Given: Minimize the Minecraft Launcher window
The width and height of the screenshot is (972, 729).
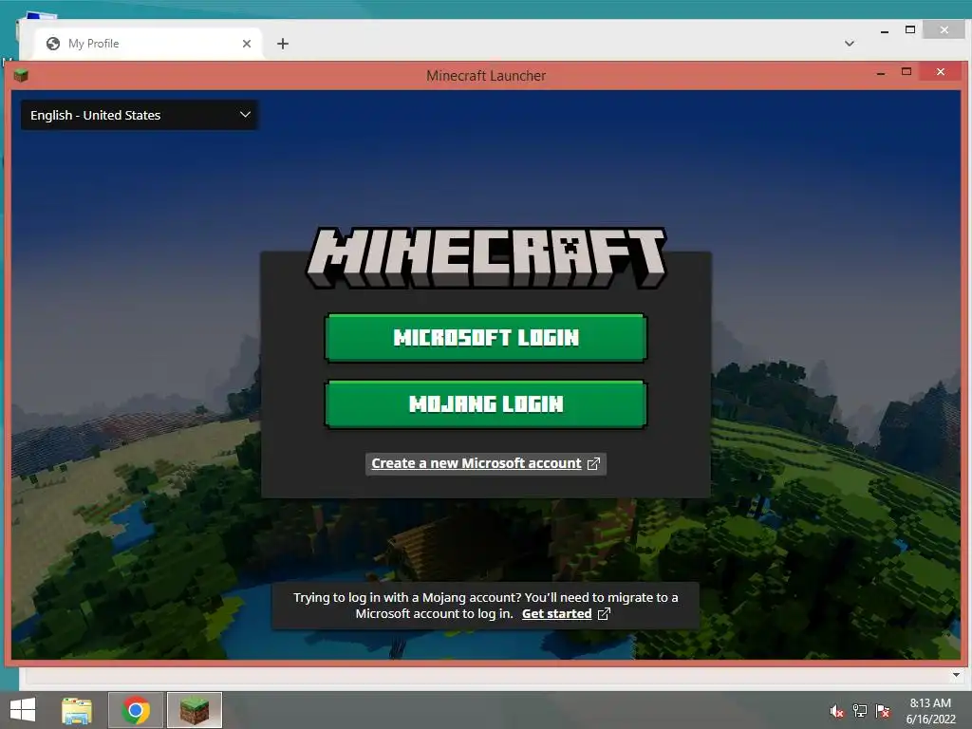Looking at the screenshot, I should tap(881, 73).
